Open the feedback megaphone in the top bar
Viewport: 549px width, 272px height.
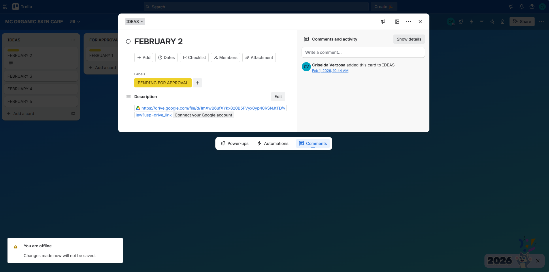(x=511, y=7)
